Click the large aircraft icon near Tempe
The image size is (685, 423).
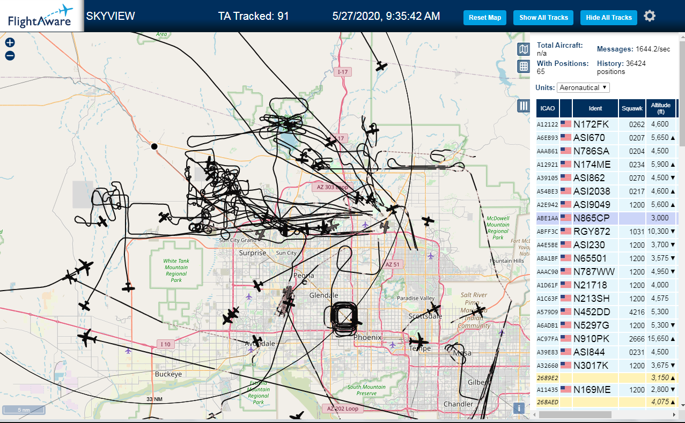pyautogui.click(x=418, y=341)
